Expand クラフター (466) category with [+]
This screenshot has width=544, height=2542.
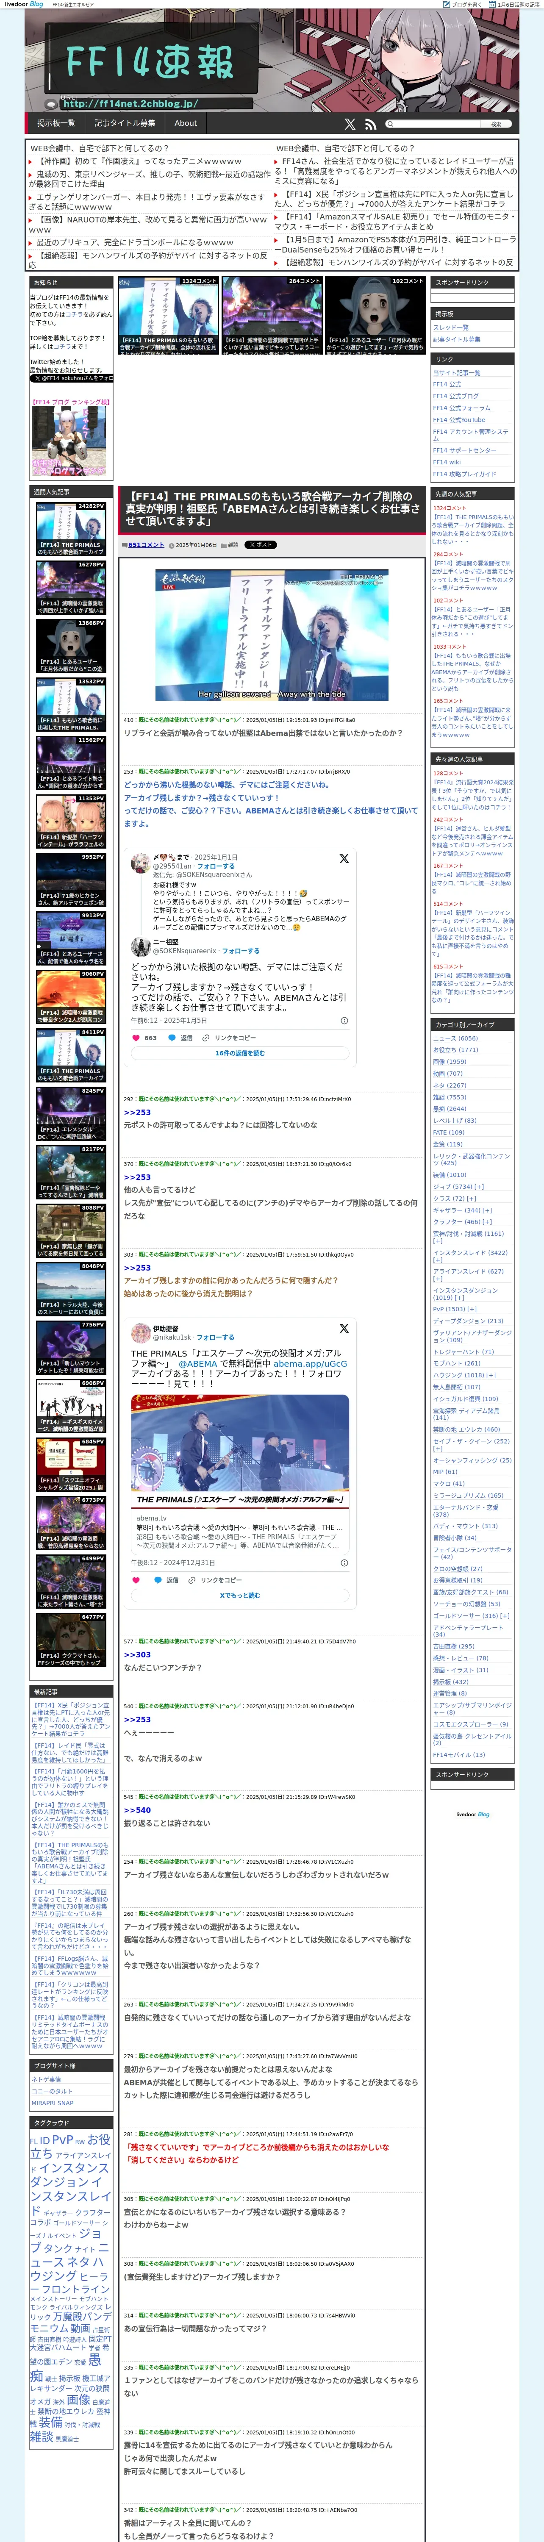click(x=487, y=1222)
